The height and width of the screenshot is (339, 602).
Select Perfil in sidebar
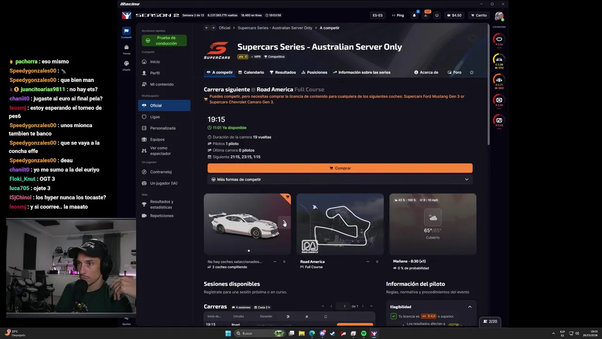[164, 73]
